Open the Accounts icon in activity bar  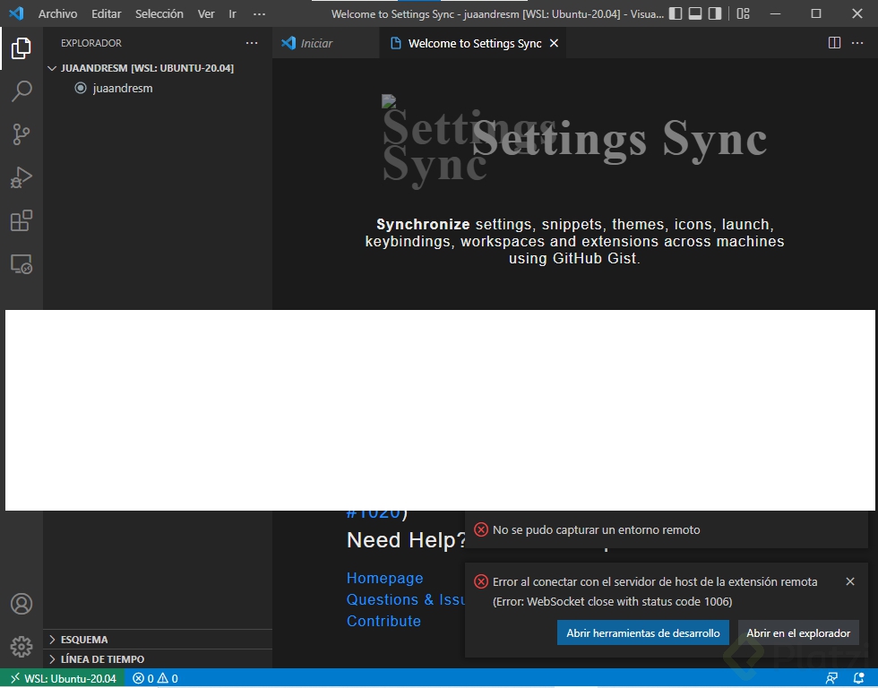coord(22,604)
